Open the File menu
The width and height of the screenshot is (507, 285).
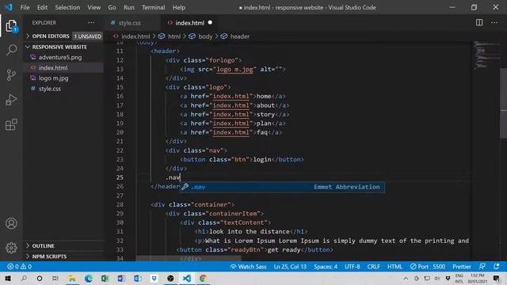(25, 7)
